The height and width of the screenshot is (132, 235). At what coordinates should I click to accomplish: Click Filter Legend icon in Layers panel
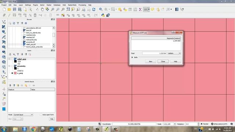(18, 54)
